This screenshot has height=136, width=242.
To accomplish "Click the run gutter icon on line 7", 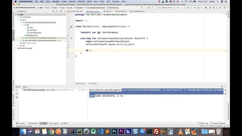I will point(71,26).
